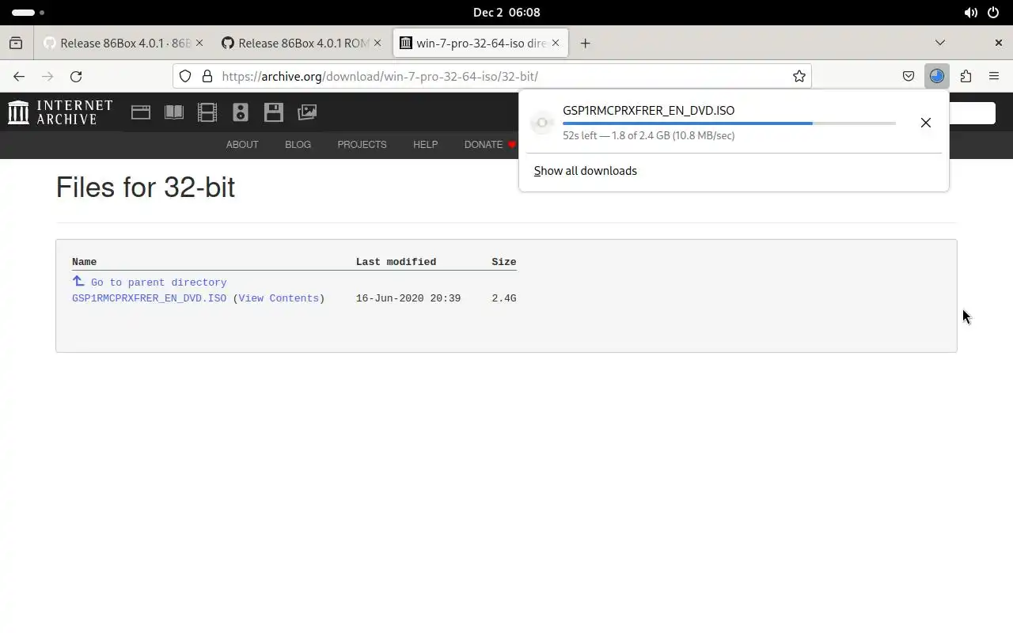Screen dimensions: 1013x633
Task: Reload the current page
Action: point(76,77)
